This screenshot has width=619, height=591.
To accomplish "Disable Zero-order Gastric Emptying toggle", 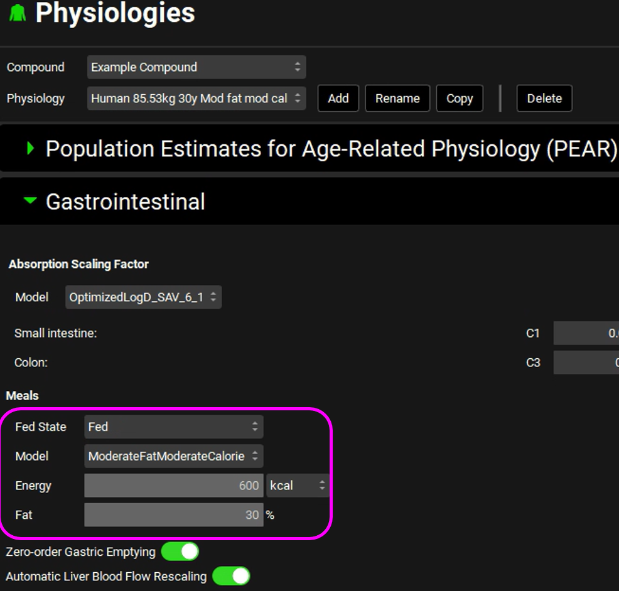I will (x=180, y=551).
